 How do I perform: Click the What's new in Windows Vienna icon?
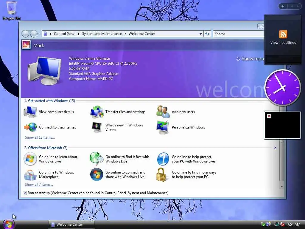(97, 127)
